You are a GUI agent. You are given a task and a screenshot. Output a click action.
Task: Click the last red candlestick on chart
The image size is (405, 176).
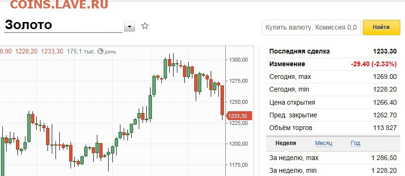tap(222, 100)
